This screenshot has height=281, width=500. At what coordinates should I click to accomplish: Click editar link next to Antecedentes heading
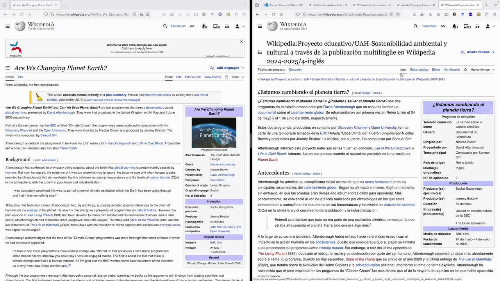[316, 173]
